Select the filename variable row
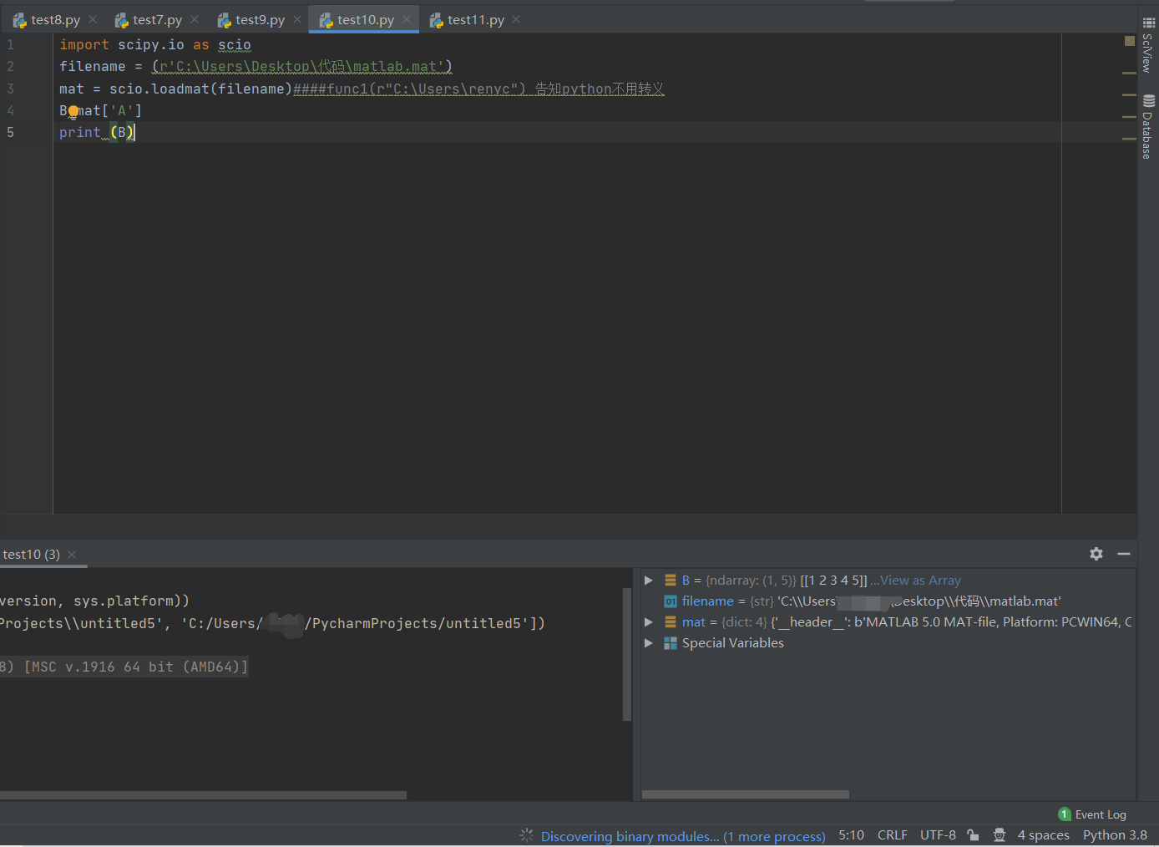1159x847 pixels. pyautogui.click(x=888, y=601)
